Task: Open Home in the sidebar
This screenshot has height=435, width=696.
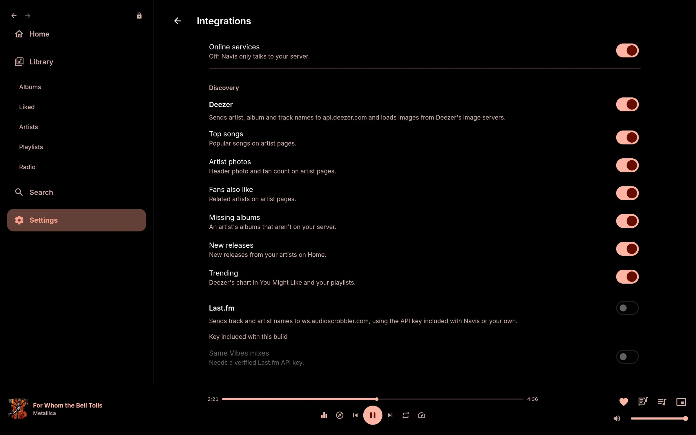Action: click(77, 34)
